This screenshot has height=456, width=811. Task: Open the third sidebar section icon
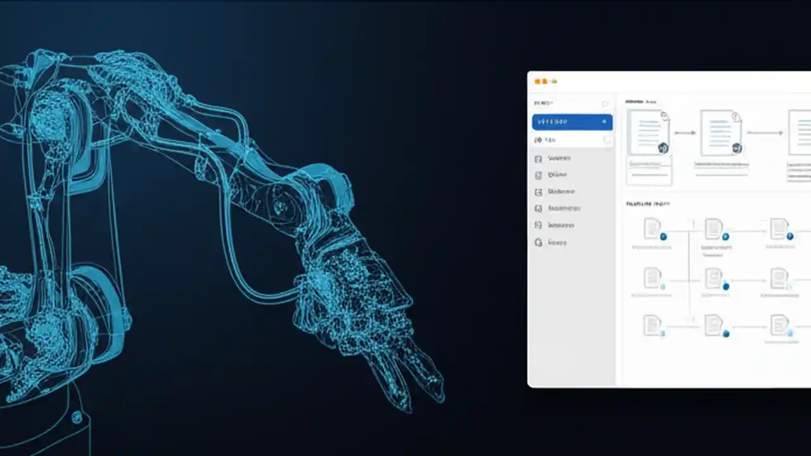pos(538,192)
